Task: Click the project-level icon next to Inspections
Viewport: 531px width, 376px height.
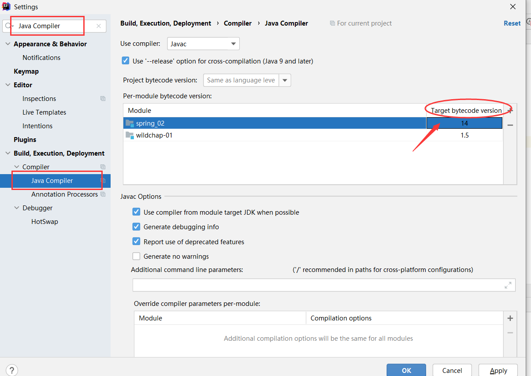Action: click(103, 99)
